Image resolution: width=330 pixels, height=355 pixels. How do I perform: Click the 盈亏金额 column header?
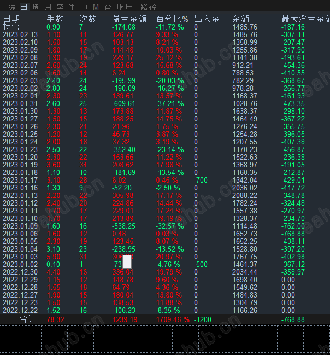coord(129,19)
